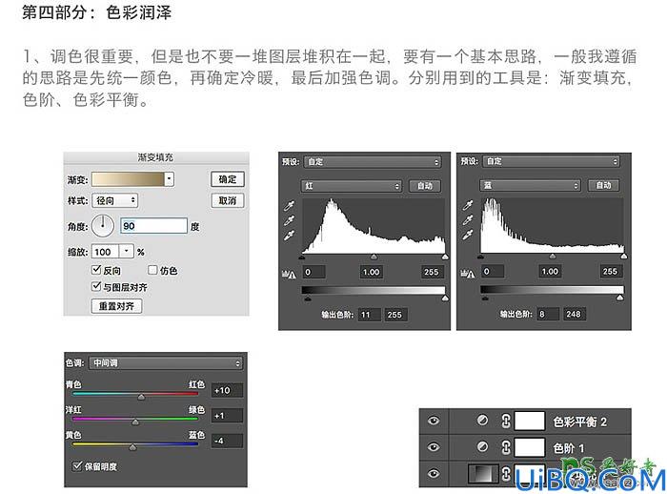Click output level field showing 8
This screenshot has width=667, height=494.
pyautogui.click(x=548, y=315)
